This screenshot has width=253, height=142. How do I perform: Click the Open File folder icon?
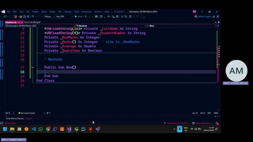(x=21, y=17)
